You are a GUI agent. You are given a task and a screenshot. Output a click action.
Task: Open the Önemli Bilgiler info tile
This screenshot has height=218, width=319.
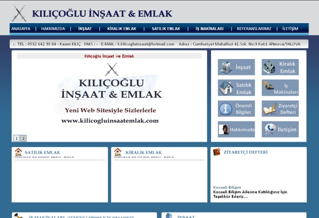coord(236,109)
